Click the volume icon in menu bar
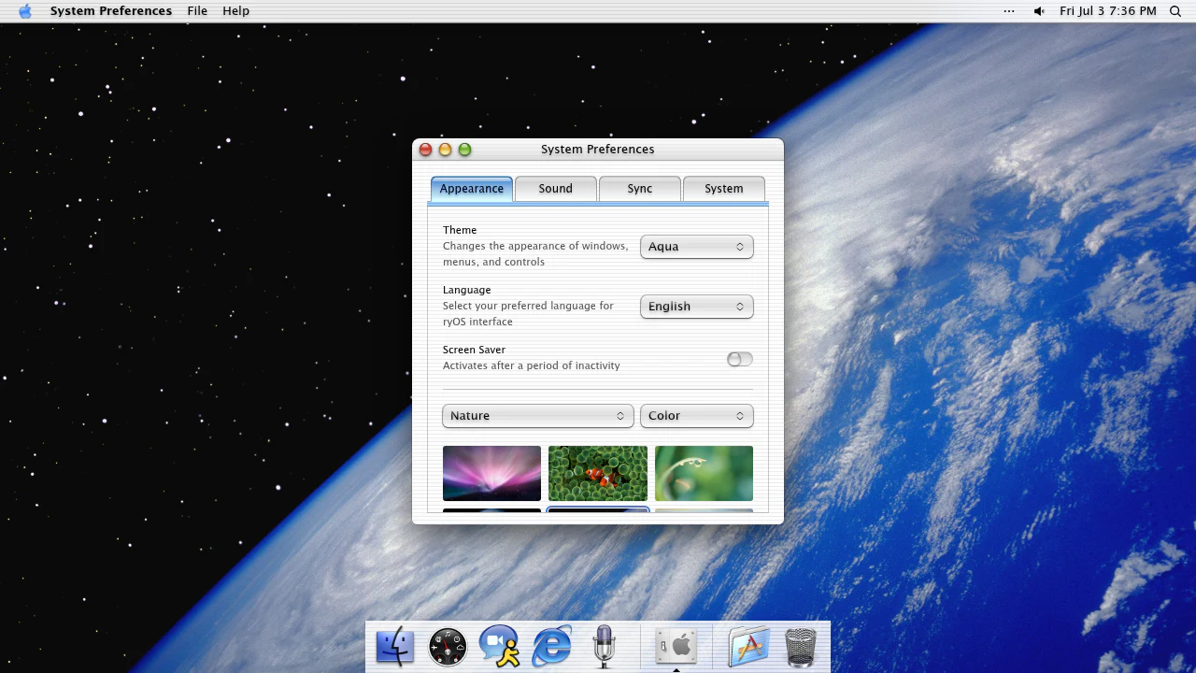Screen dimensions: 1196x673 pos(1039,11)
